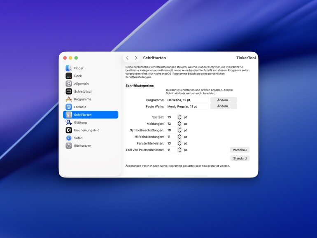Open the Finder pane icon

point(69,68)
